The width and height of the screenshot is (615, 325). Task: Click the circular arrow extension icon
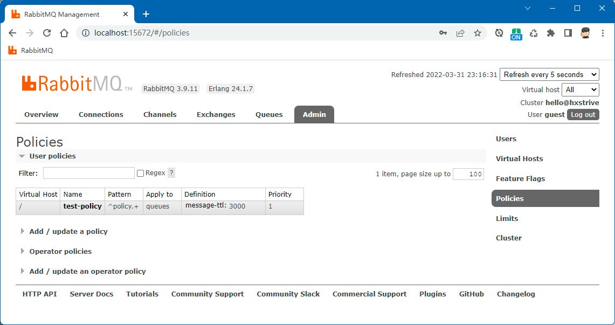click(499, 33)
